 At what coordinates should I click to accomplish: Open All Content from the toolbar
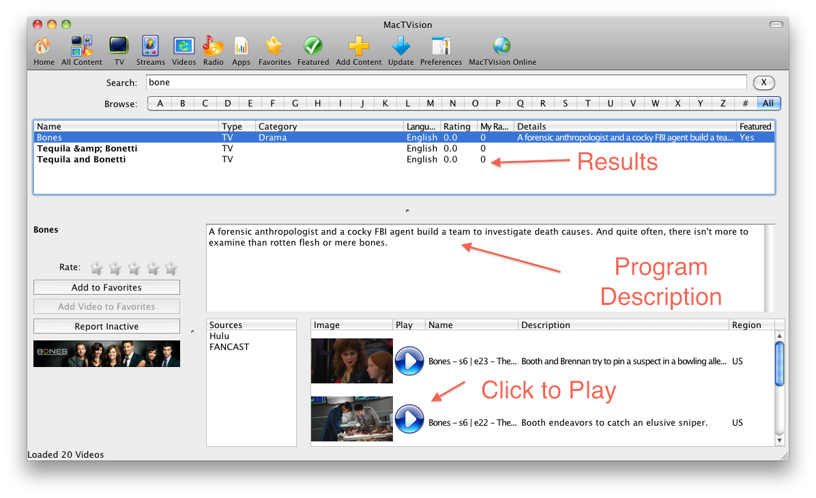[82, 51]
